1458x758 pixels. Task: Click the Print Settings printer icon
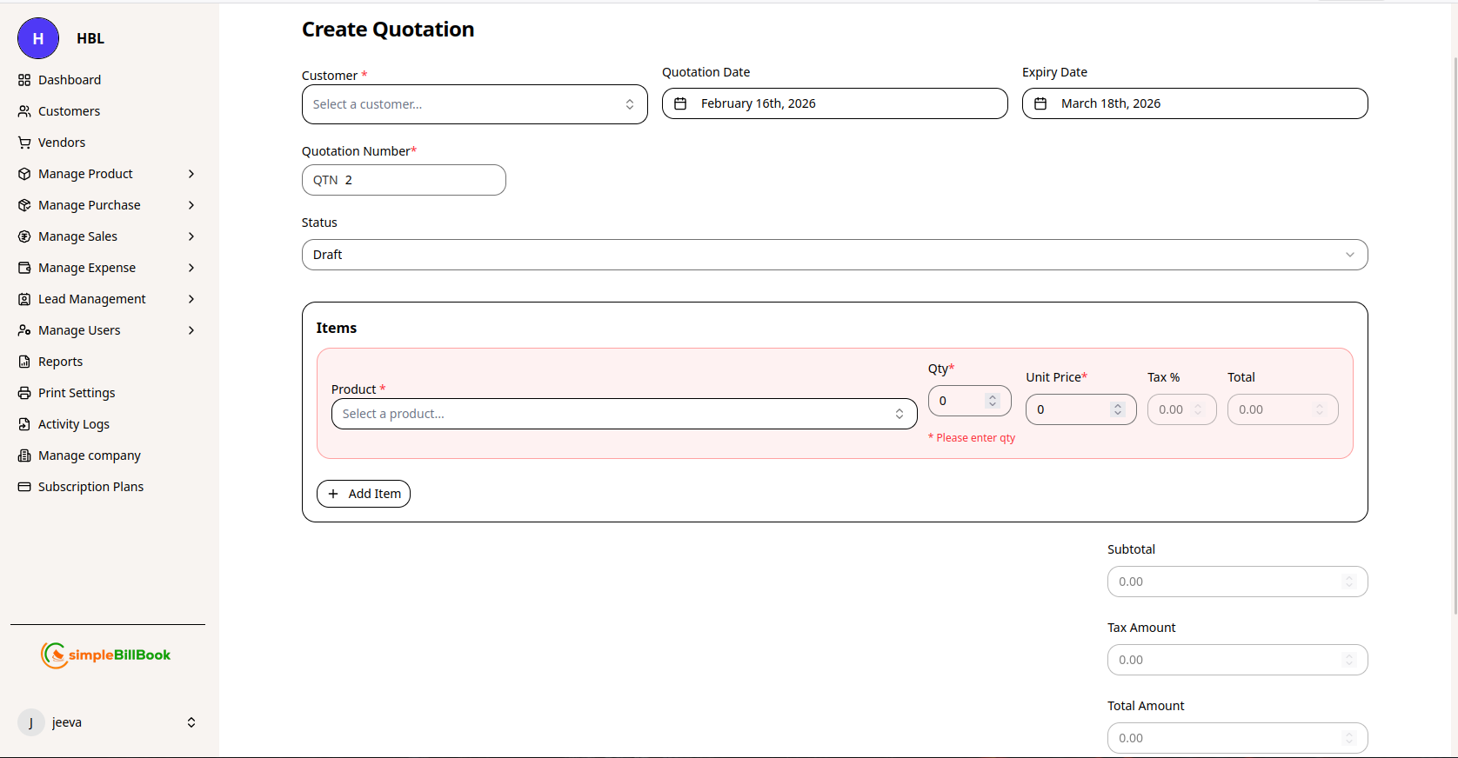(24, 393)
